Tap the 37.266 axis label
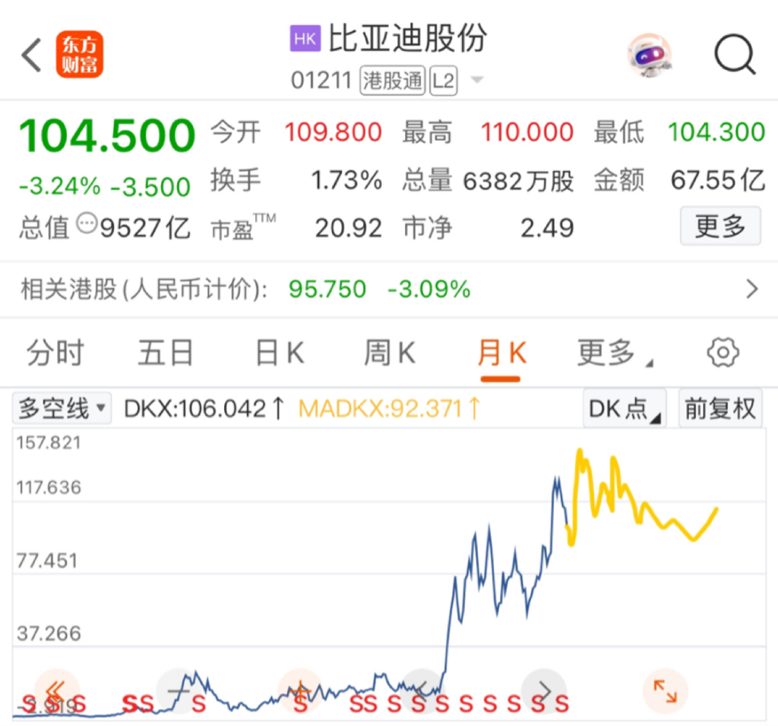Image resolution: width=778 pixels, height=726 pixels. [x=48, y=634]
